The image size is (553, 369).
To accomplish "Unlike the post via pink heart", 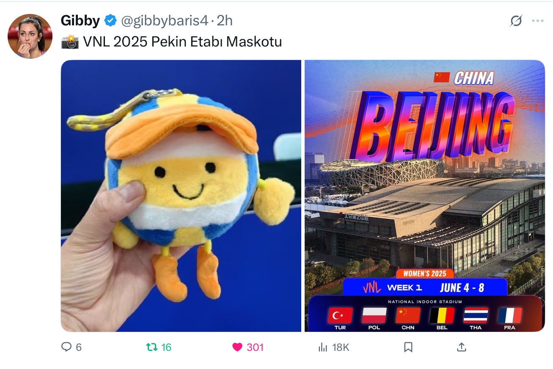I will pos(237,347).
